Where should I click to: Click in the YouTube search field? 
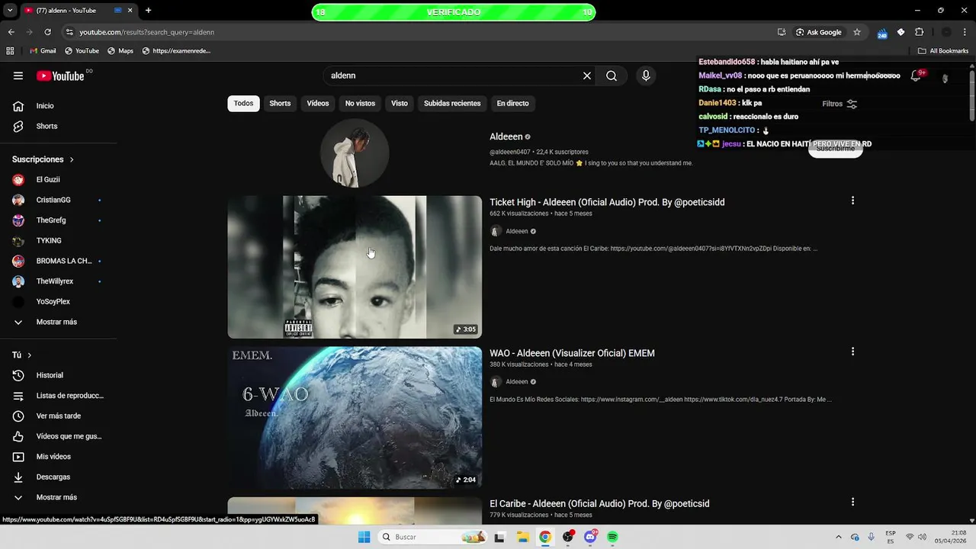point(454,75)
